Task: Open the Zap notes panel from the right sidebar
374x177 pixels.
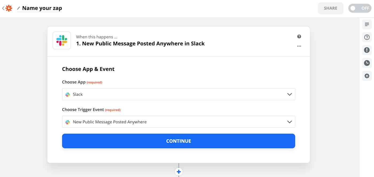Action: pos(367,24)
